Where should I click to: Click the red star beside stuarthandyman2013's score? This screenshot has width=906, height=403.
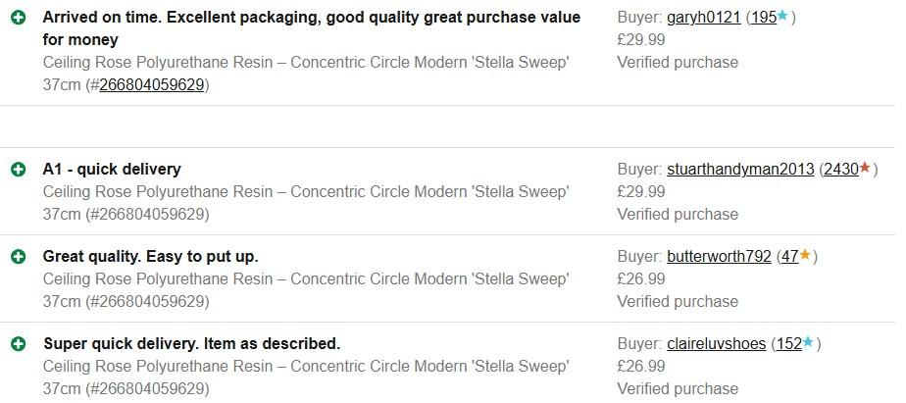point(865,169)
